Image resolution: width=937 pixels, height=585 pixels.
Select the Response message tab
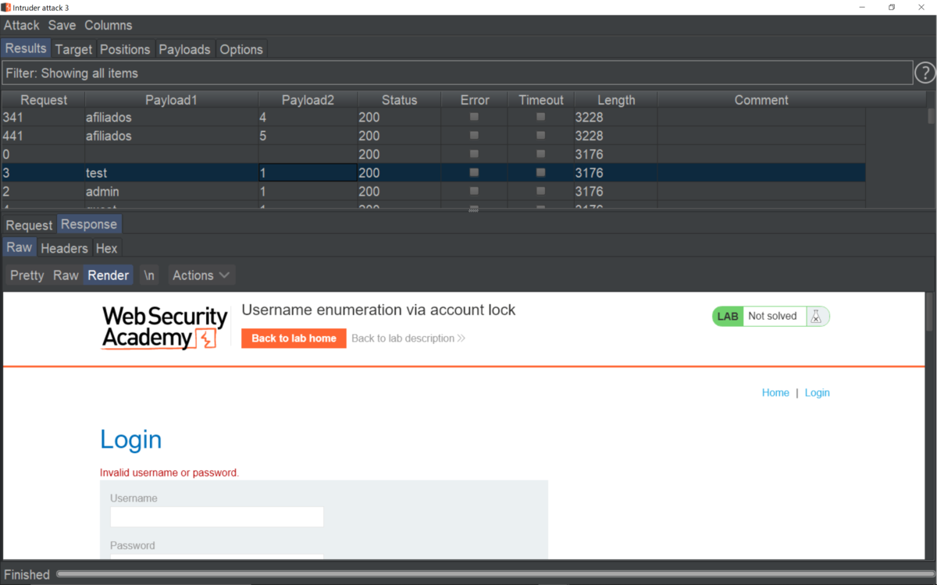pyautogui.click(x=89, y=224)
